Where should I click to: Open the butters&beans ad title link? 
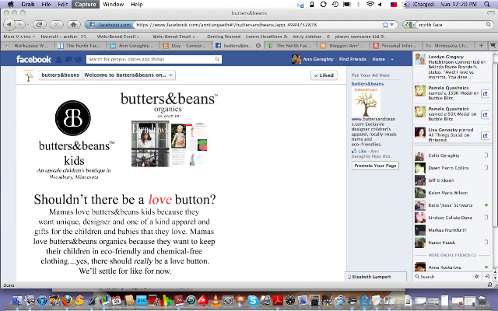pyautogui.click(x=367, y=84)
